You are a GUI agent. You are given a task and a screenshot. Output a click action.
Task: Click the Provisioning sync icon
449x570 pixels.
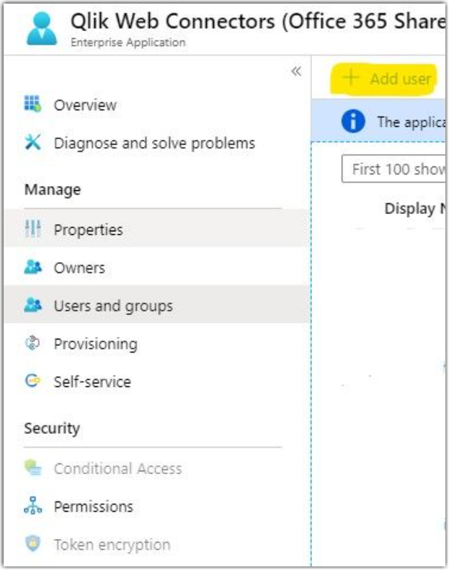33,344
